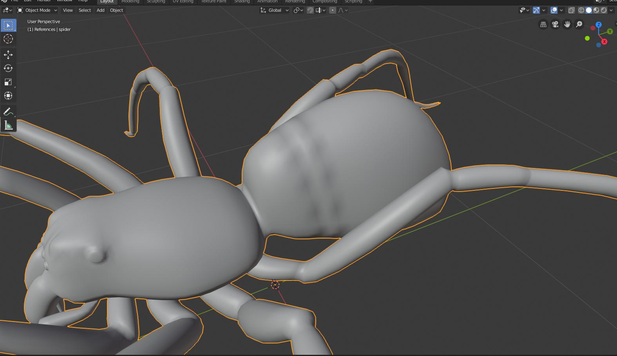617x356 pixels.
Task: Select the Scale tool
Action: tap(8, 82)
